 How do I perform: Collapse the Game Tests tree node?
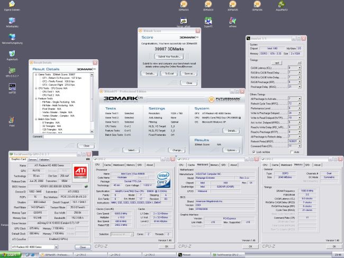point(36,75)
